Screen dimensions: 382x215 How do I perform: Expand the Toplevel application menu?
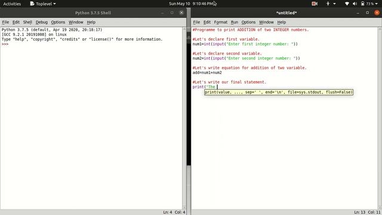(43, 4)
